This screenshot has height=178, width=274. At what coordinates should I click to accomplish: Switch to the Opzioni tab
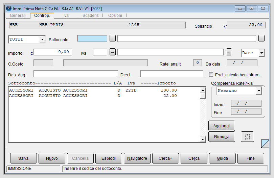[x=115, y=15]
